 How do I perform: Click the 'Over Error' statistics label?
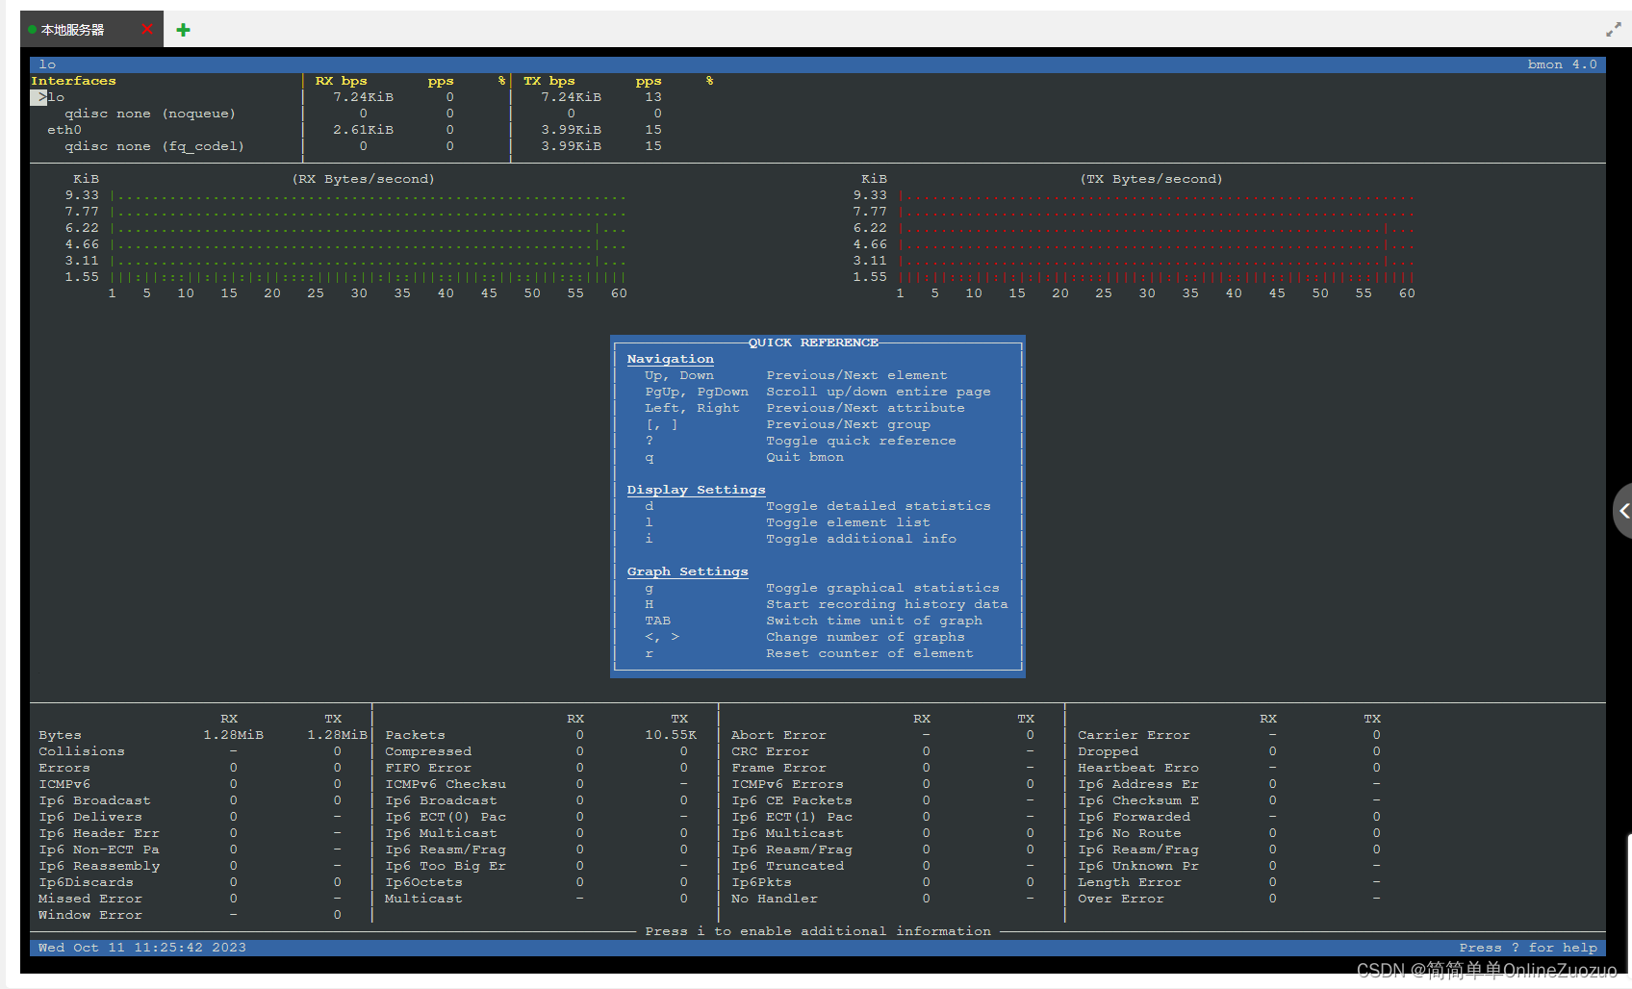[x=1121, y=899]
